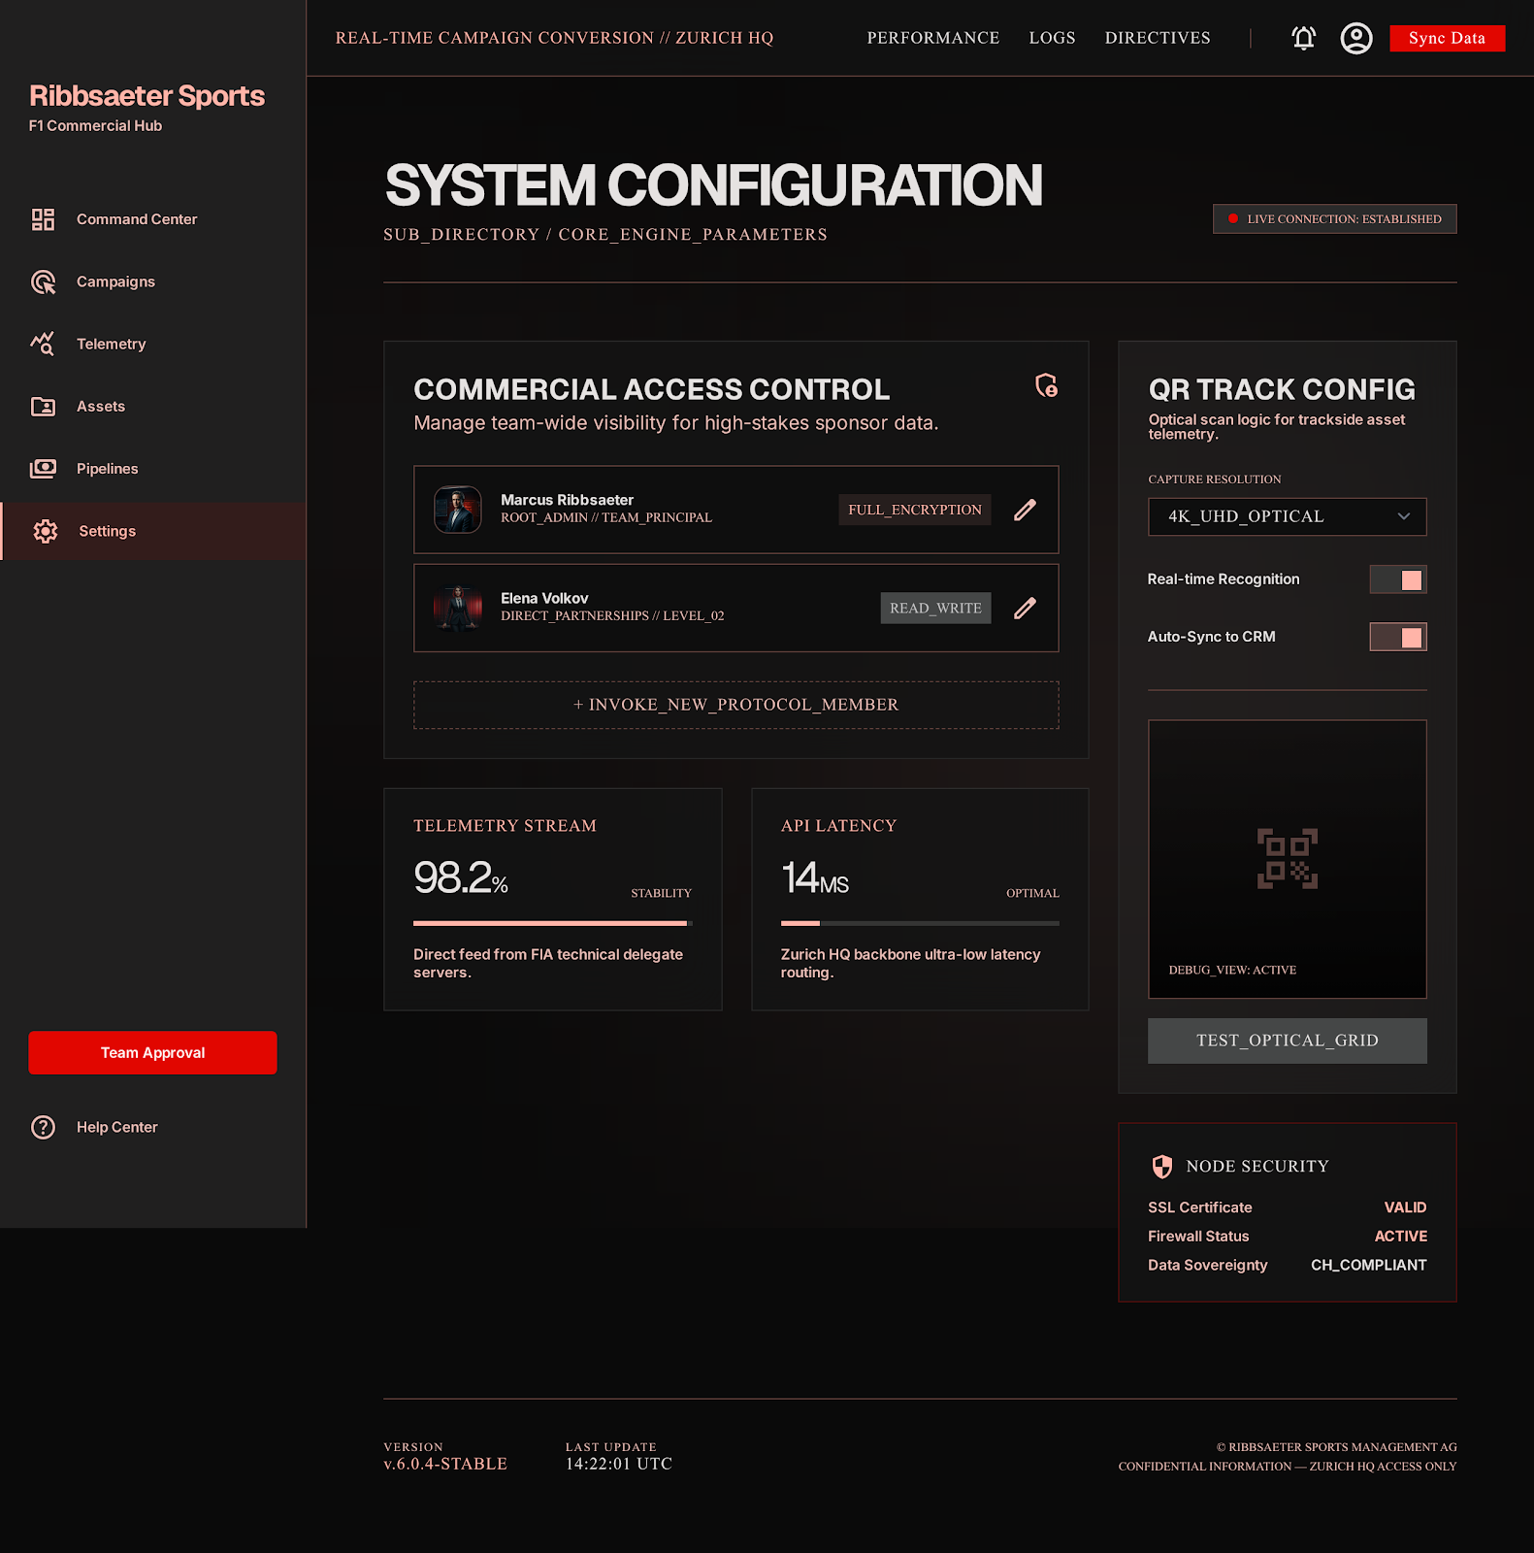This screenshot has width=1534, height=1553.
Task: Click the red live connection indicator dot
Action: 1232,218
